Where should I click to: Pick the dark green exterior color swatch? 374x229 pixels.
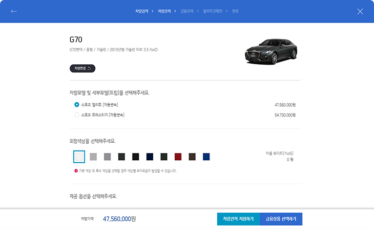tap(164, 157)
